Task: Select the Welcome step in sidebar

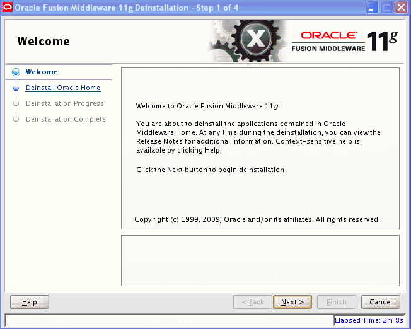Action: click(41, 72)
